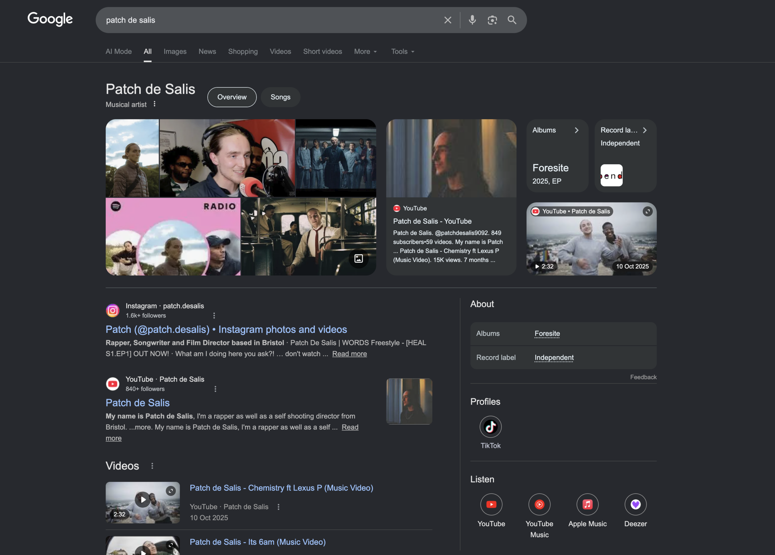Image resolution: width=775 pixels, height=555 pixels.
Task: Open the outdoor portrait in puffer jacket photo
Action: 132,158
